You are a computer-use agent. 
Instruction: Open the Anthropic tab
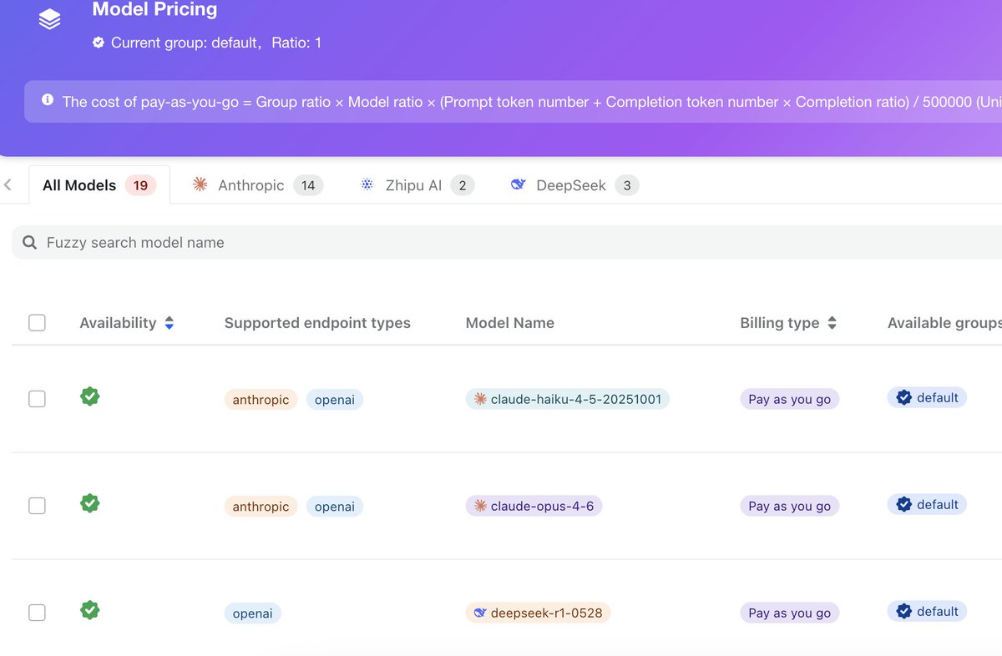257,184
